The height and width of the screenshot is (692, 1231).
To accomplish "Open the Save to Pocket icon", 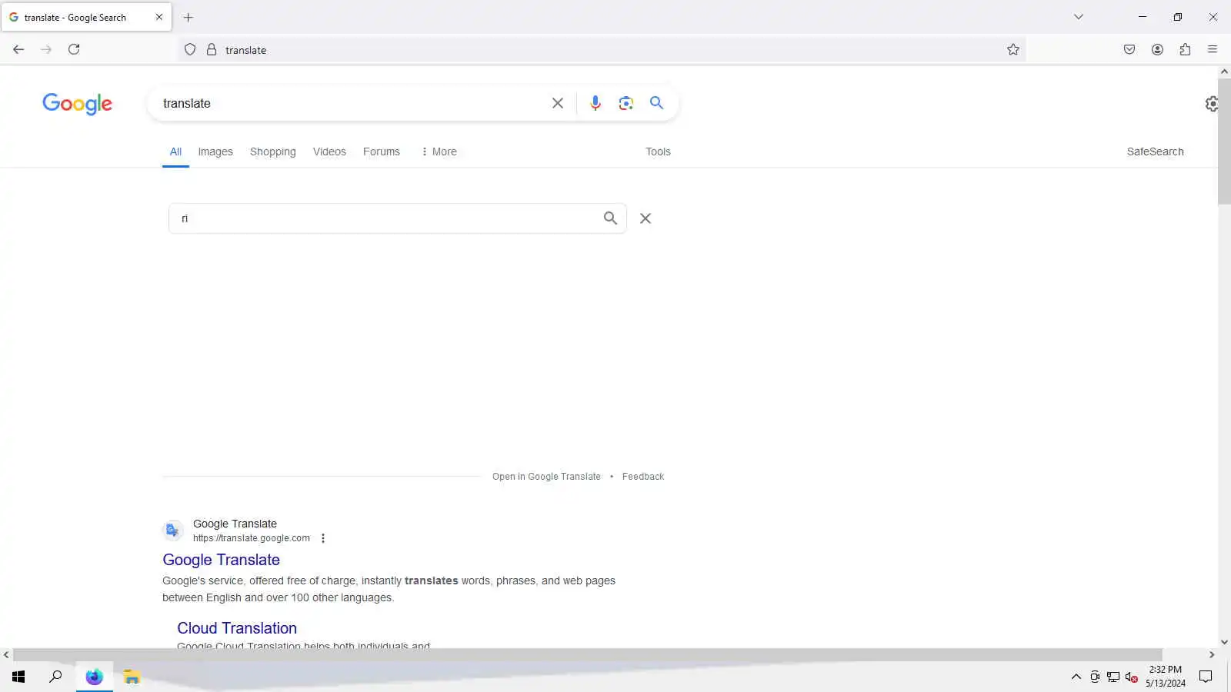I will [1129, 50].
